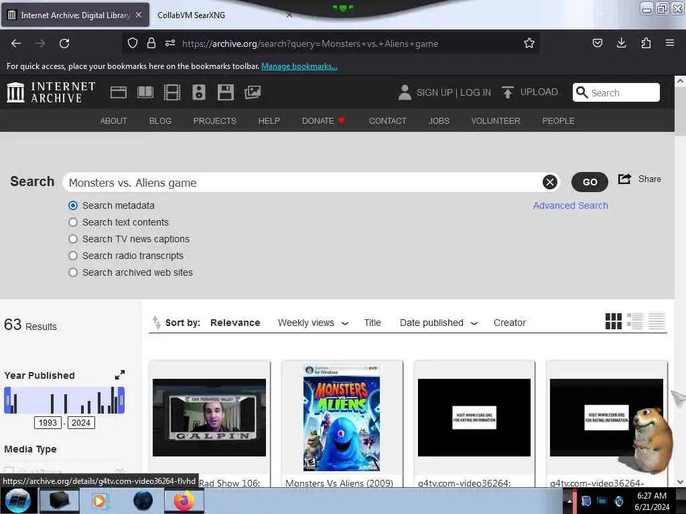The width and height of the screenshot is (686, 514).
Task: Click the 2024 end year field
Action: click(81, 423)
